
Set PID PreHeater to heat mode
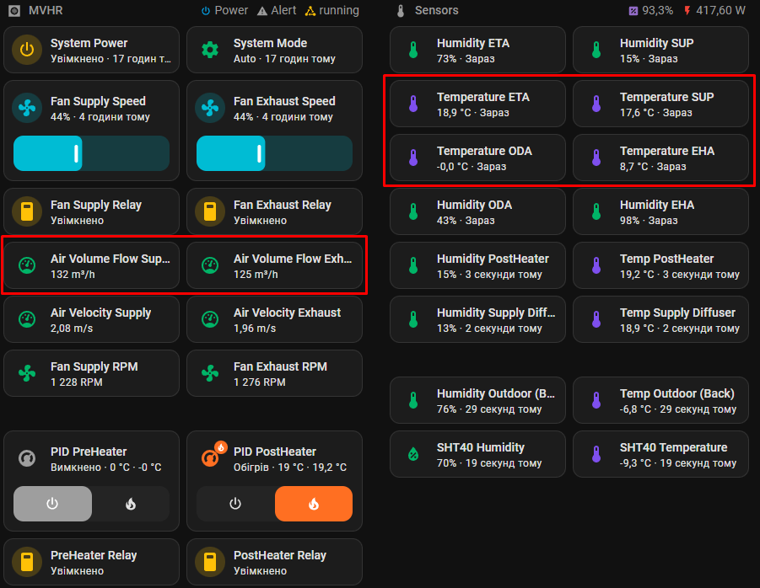click(x=131, y=504)
